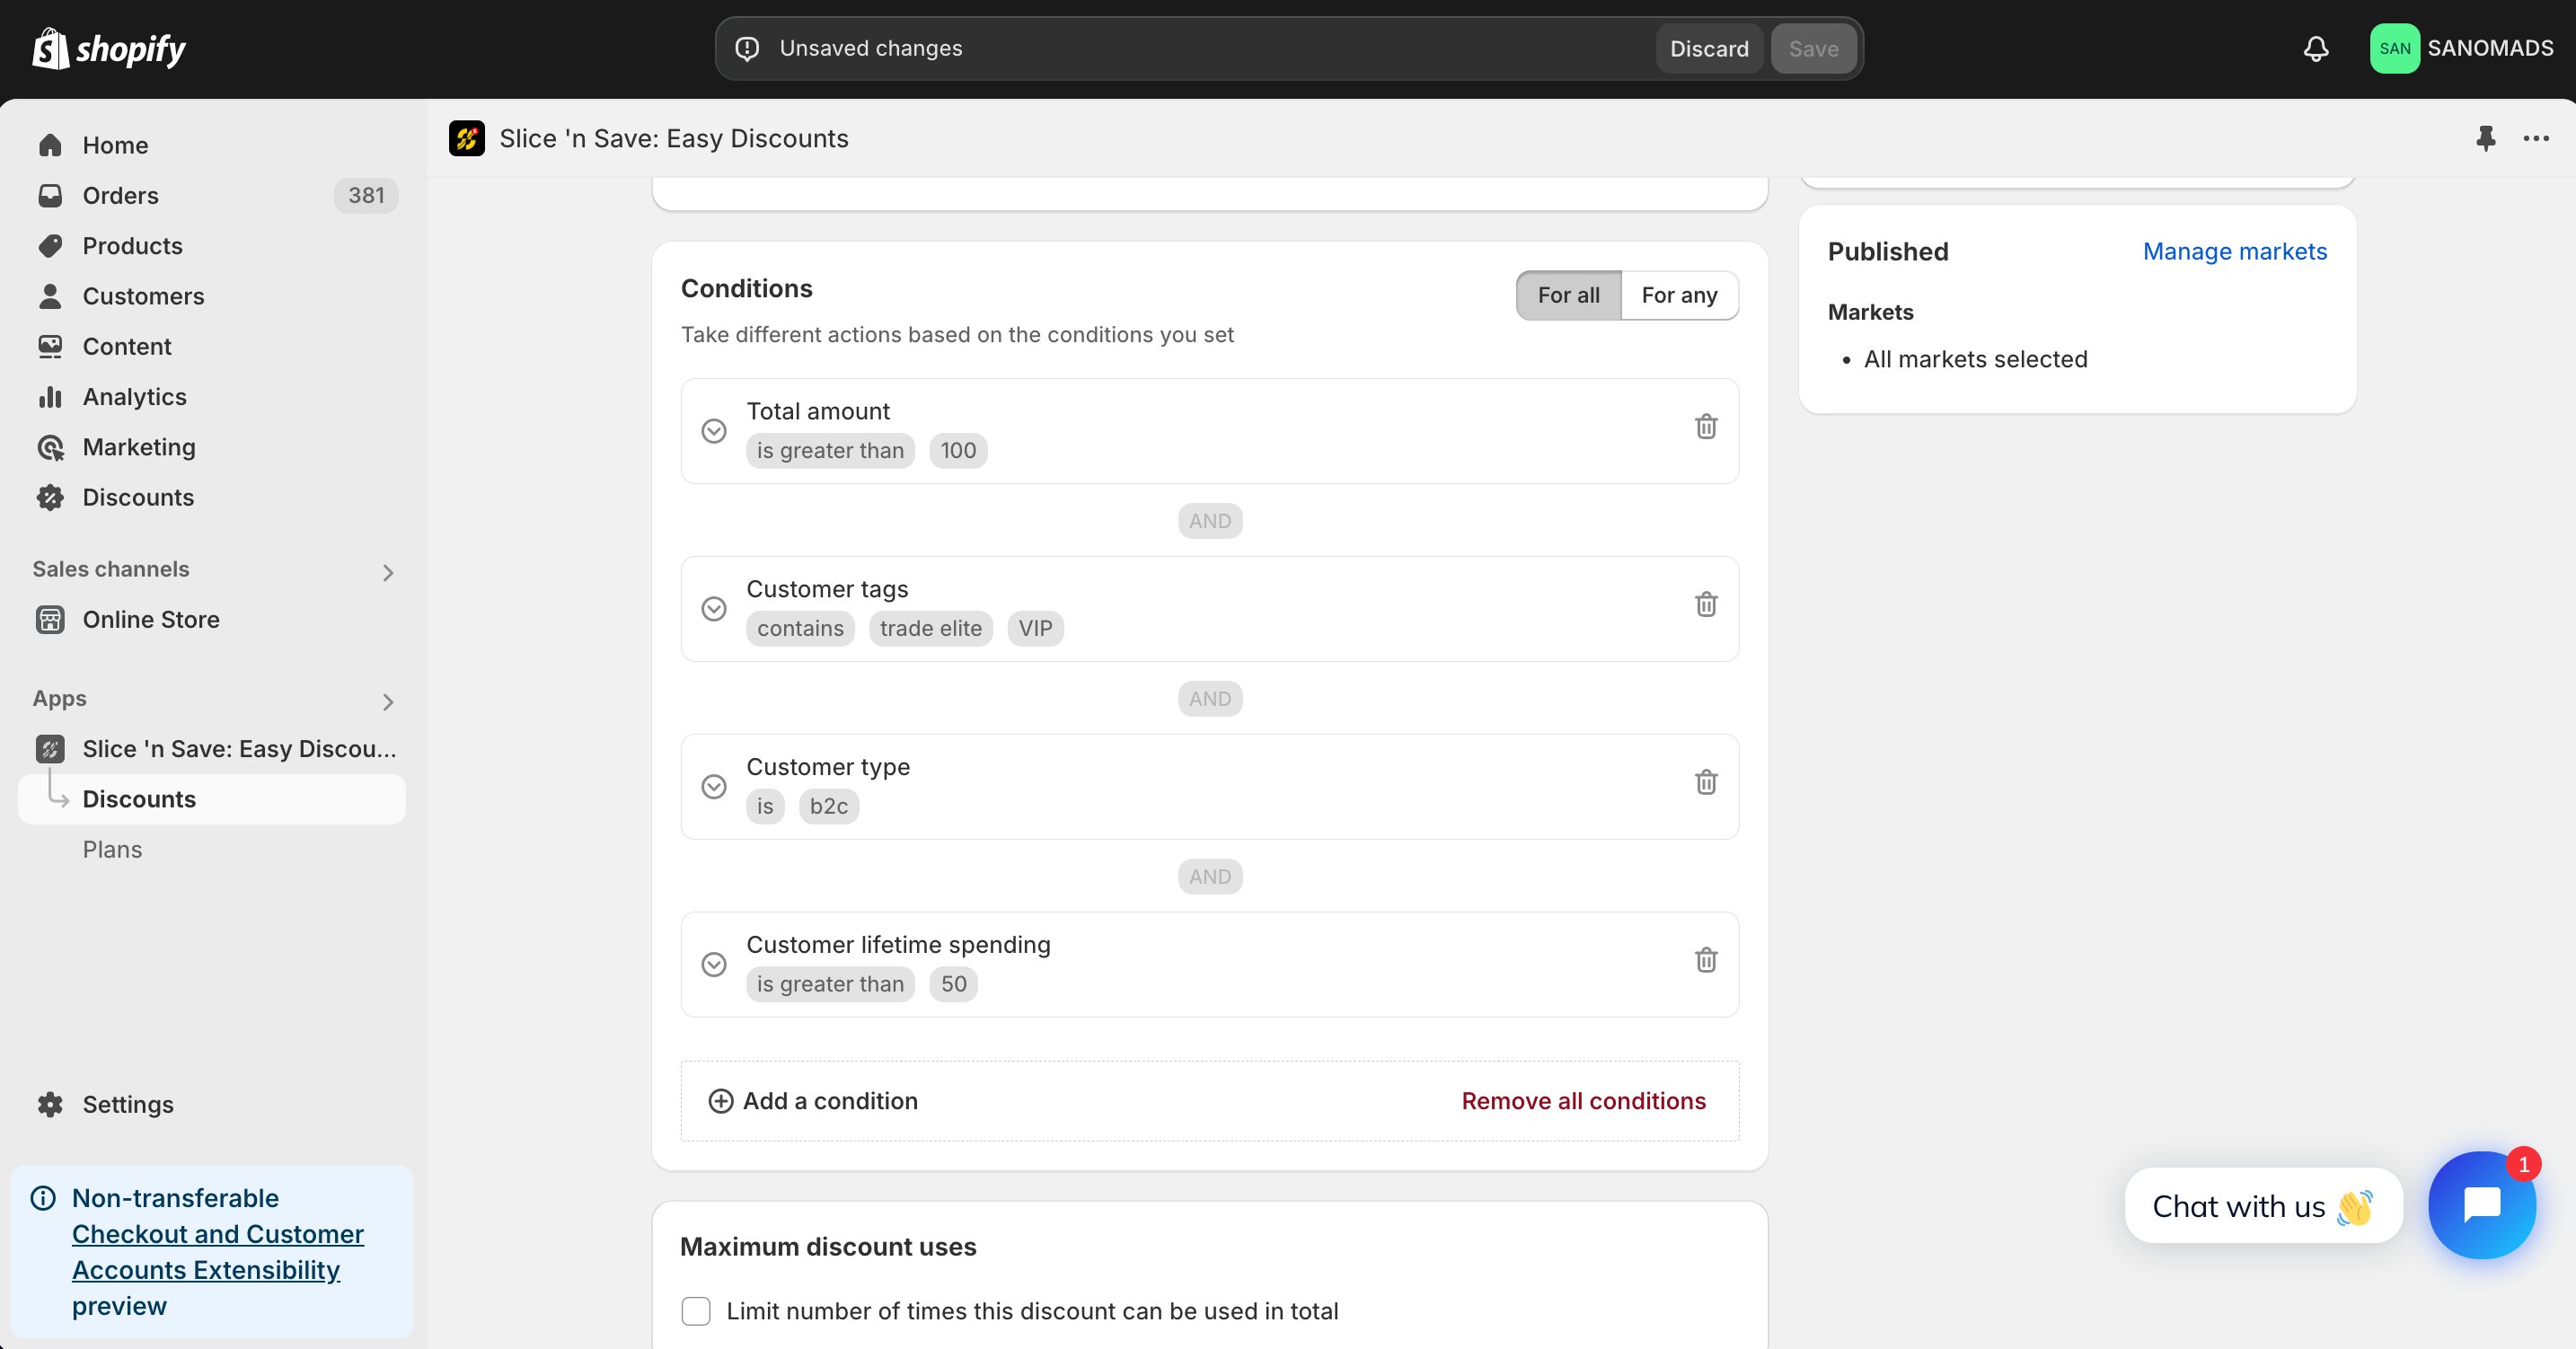2576x1349 pixels.
Task: Delete the Customer lifetime spending condition
Action: click(x=1705, y=961)
